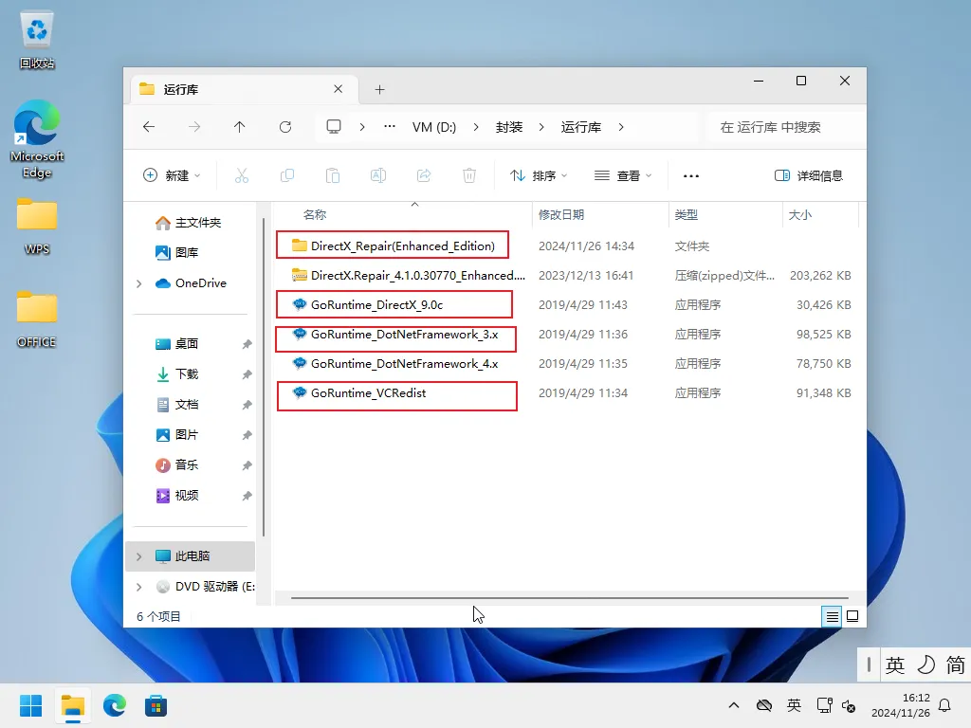The width and height of the screenshot is (971, 728).
Task: Expand chevron after 封装 breadcrumb
Action: tap(541, 127)
